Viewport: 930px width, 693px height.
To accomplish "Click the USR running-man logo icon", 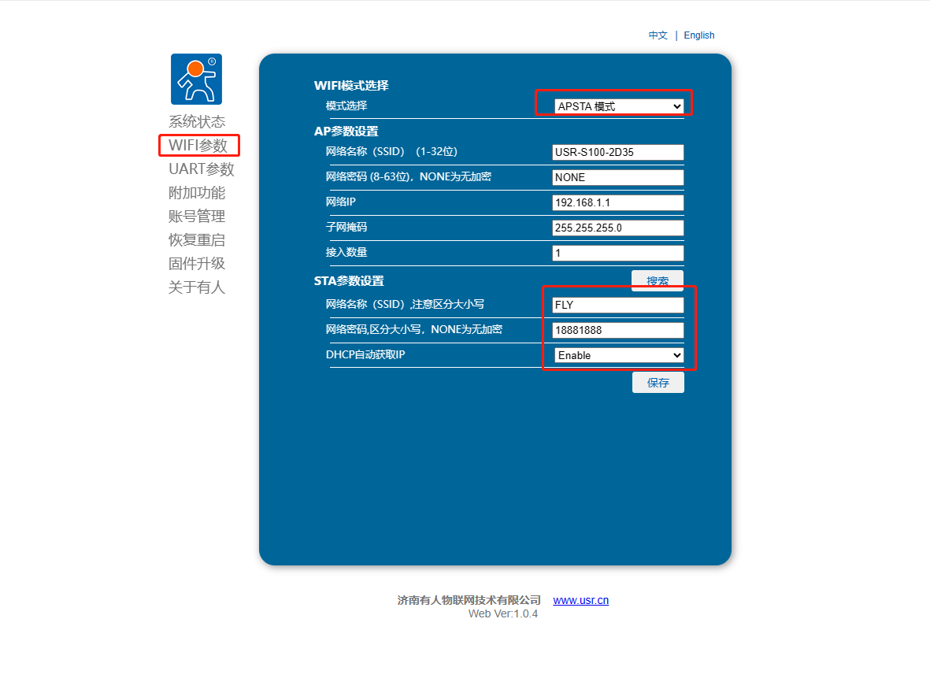I will [x=196, y=79].
